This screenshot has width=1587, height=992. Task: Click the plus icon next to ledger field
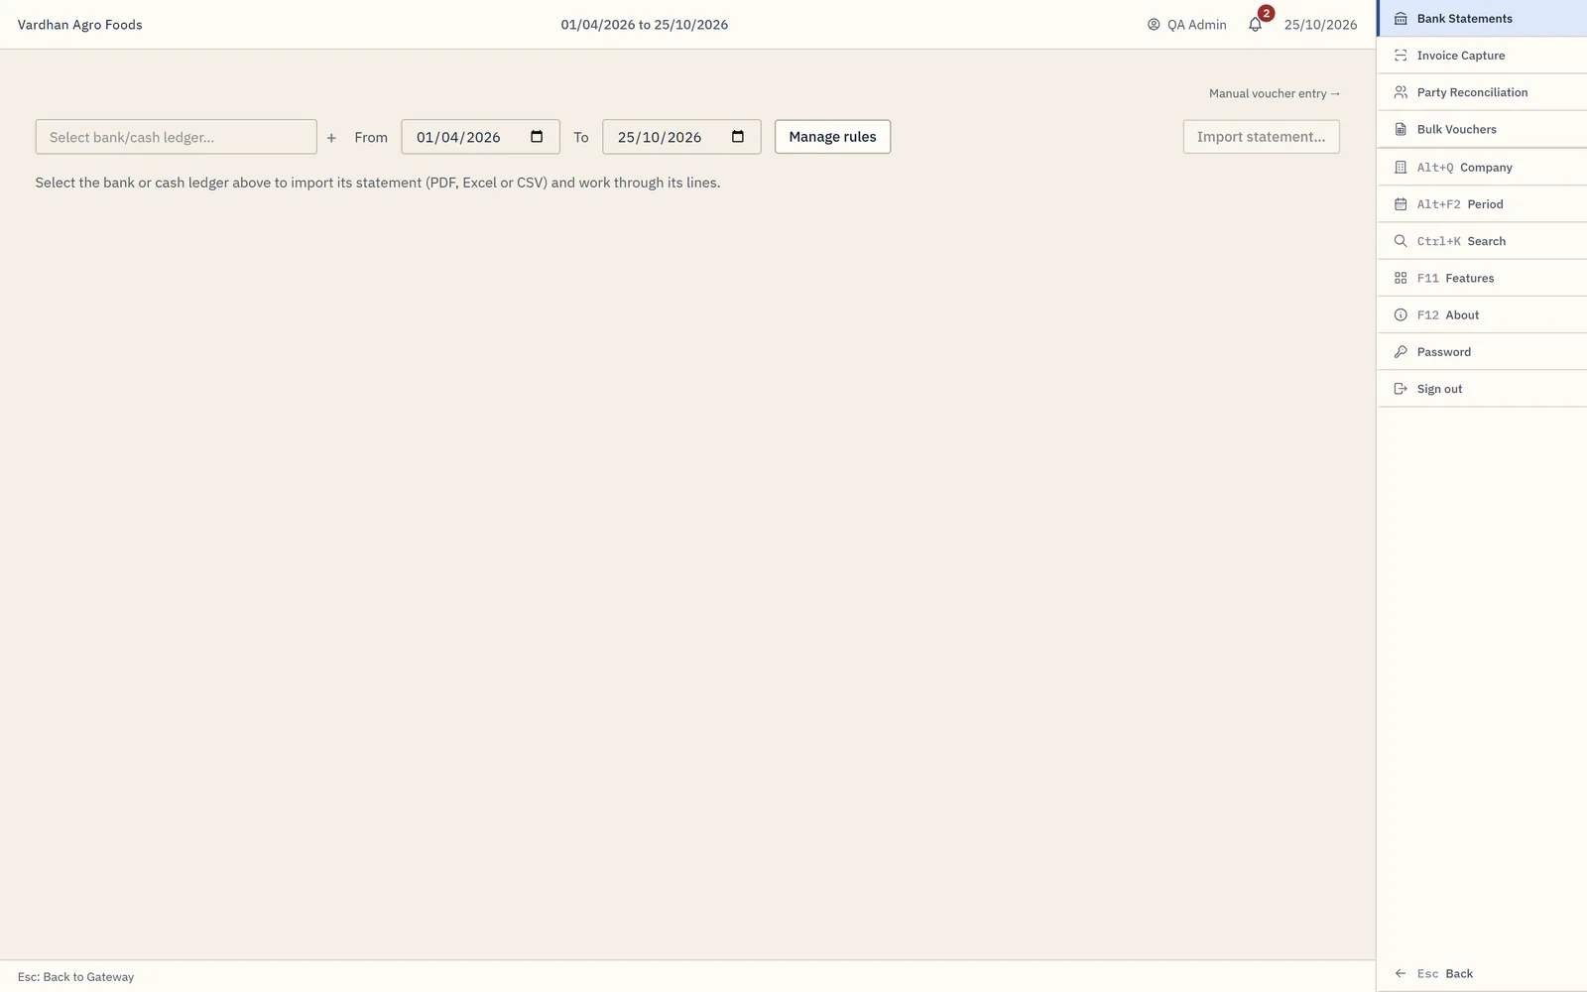click(x=331, y=138)
